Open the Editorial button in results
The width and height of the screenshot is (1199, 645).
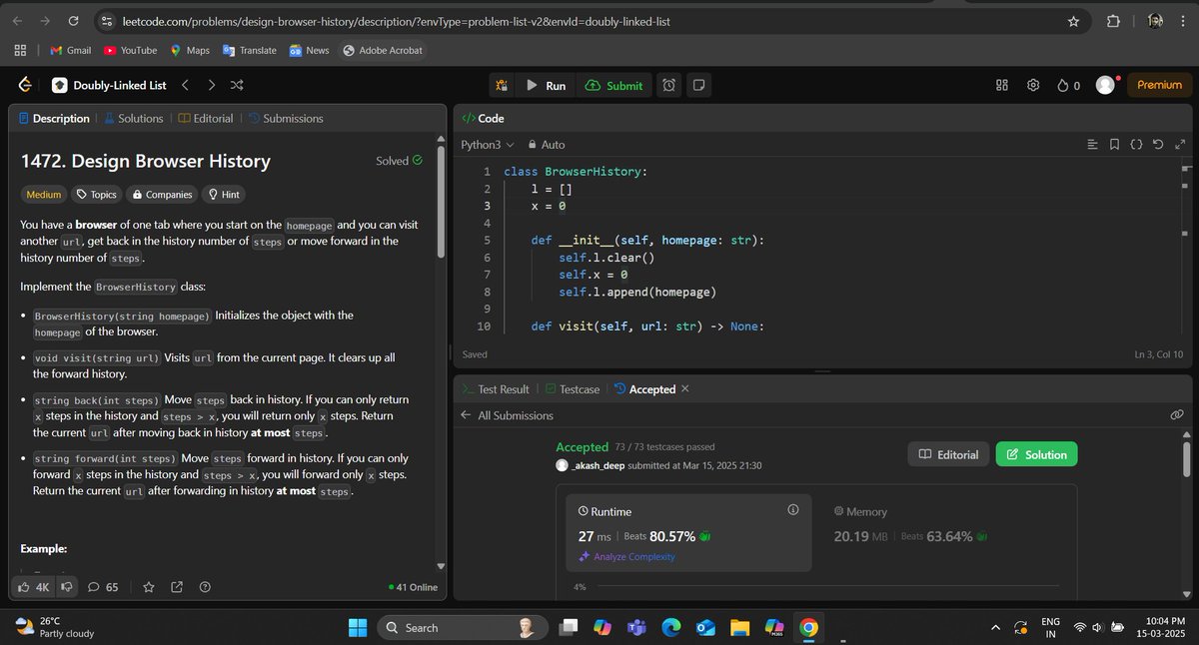[948, 454]
